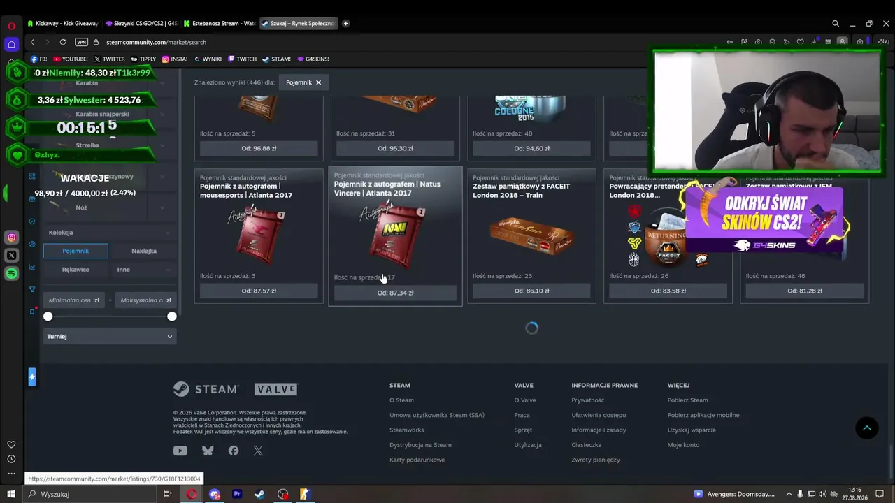Click price button Od: 86,10 zł
Screen dimensions: 895x503
coord(531,291)
